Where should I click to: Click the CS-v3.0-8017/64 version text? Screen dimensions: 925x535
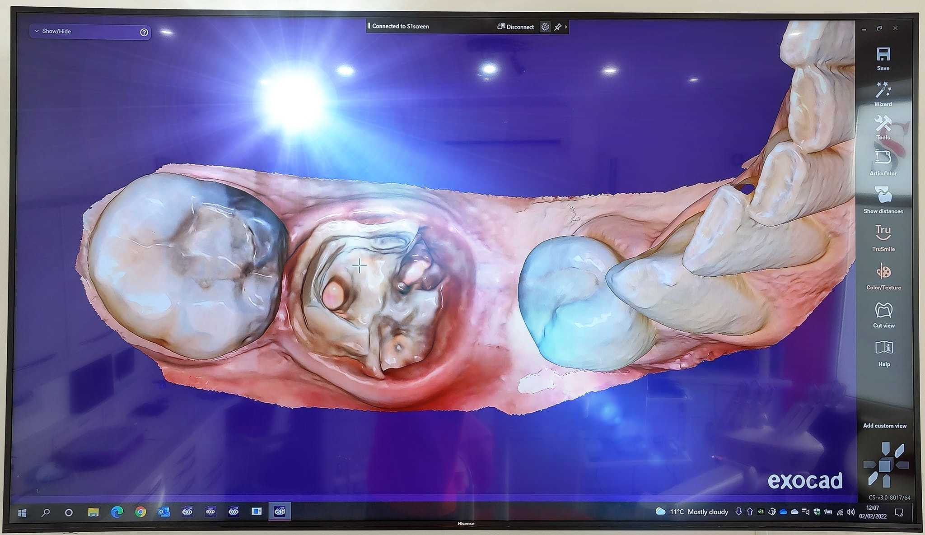[x=889, y=498]
